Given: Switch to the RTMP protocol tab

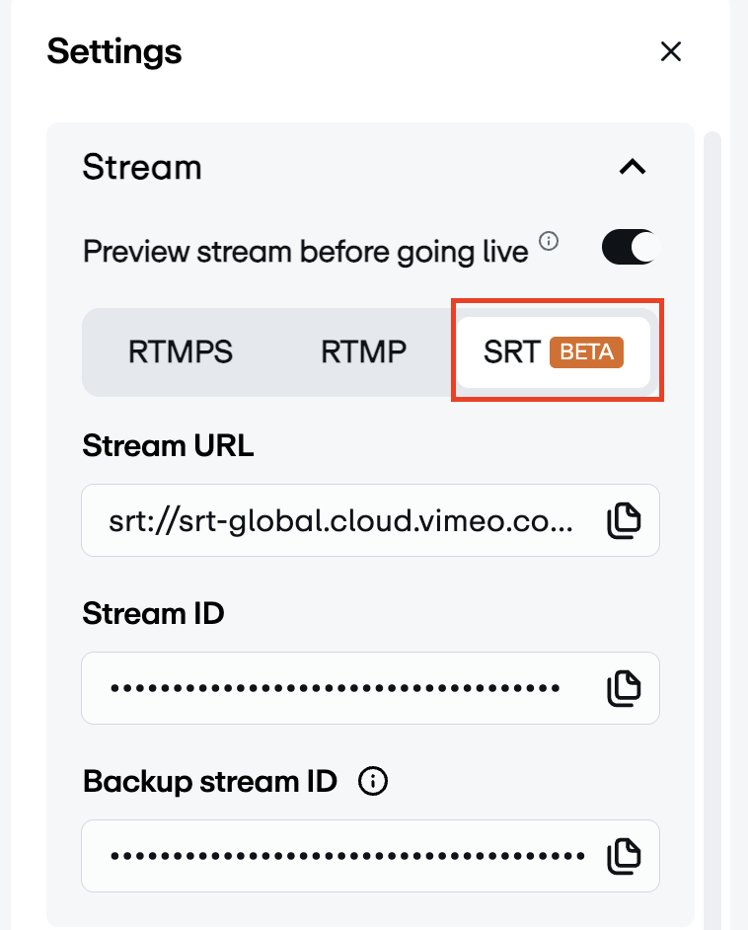Looking at the screenshot, I should pyautogui.click(x=364, y=352).
